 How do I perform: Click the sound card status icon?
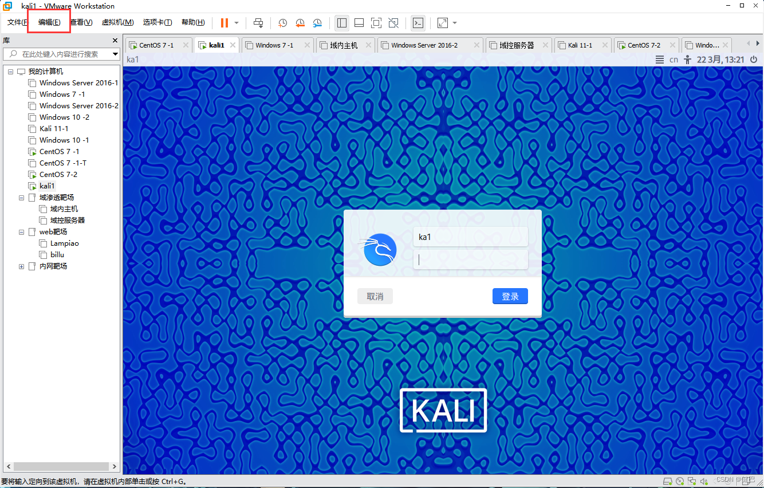(x=704, y=481)
